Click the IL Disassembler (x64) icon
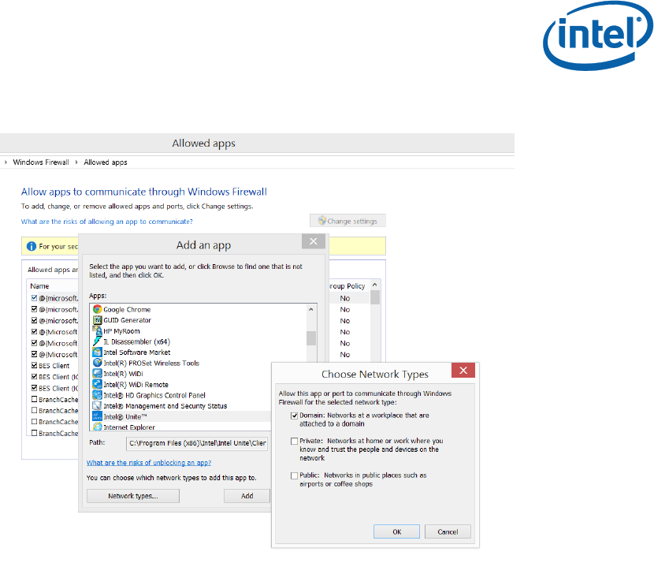This screenshot has height=578, width=654. 97,341
